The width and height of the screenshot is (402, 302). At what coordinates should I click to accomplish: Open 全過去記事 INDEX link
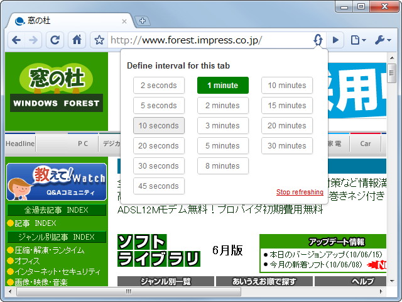[x=57, y=210]
